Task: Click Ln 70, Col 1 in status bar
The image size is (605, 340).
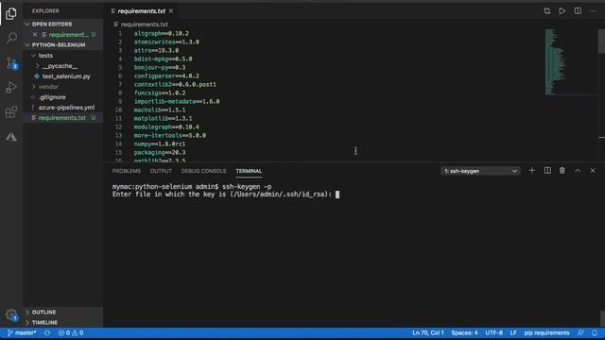Action: point(428,332)
